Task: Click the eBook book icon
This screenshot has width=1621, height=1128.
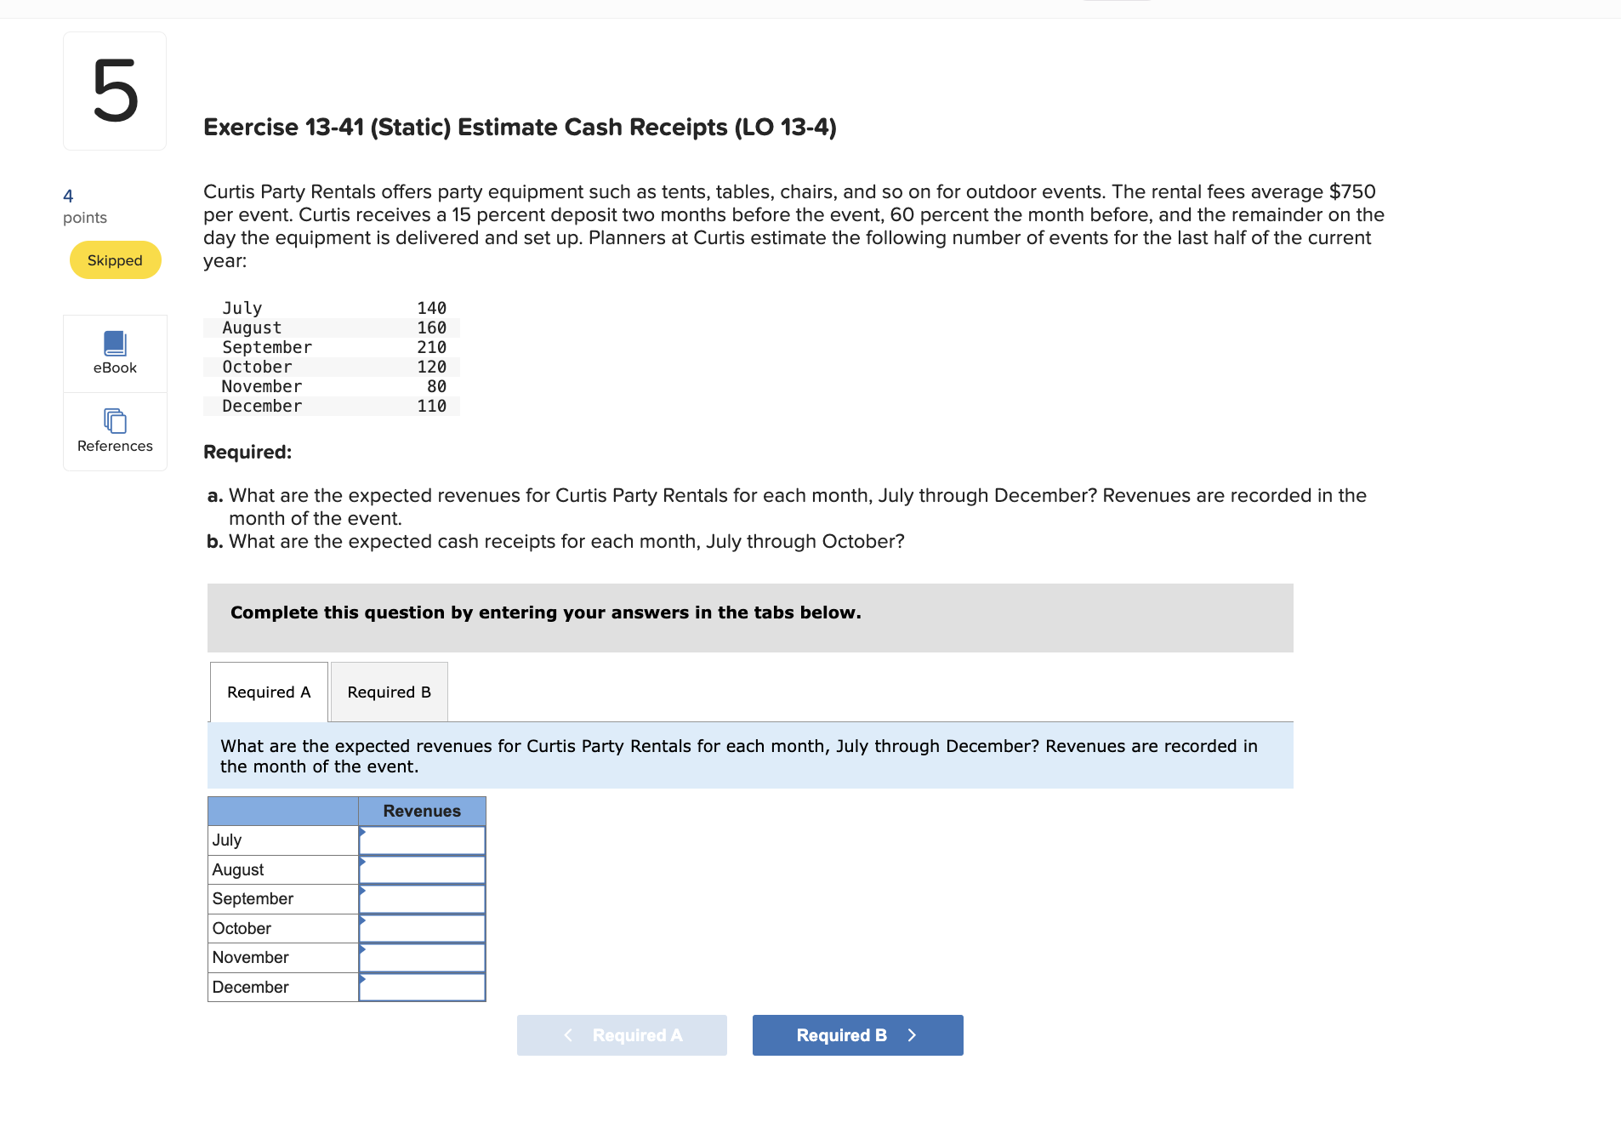Action: pyautogui.click(x=115, y=341)
